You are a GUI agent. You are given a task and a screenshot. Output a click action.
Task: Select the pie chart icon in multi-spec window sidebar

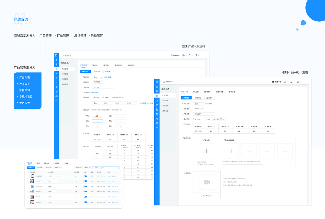coord(56,74)
